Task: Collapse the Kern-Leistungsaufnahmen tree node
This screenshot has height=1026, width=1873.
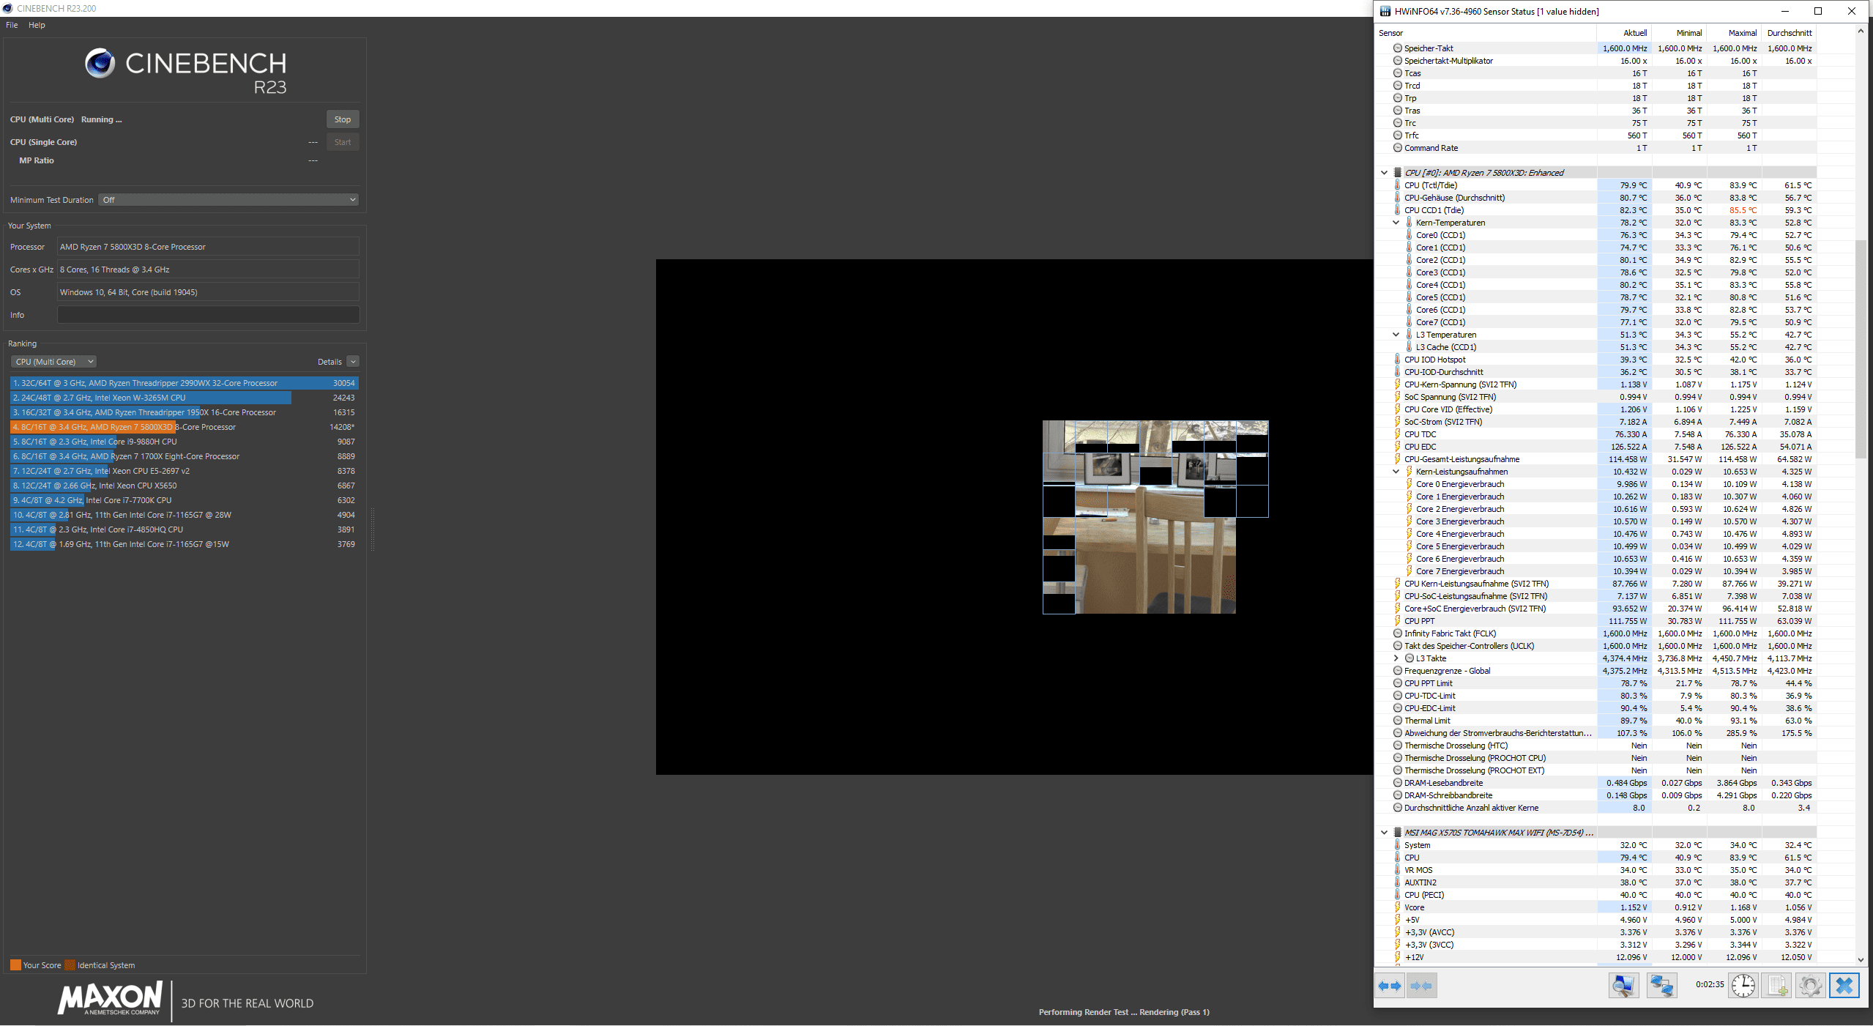Action: (1396, 472)
